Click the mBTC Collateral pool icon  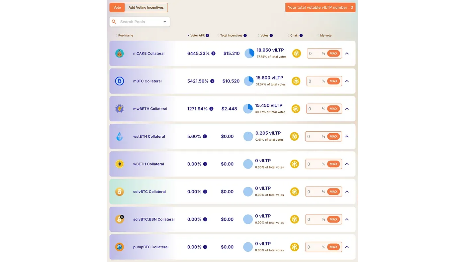pyautogui.click(x=120, y=81)
